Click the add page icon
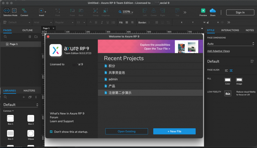257x148 pixels. (x=30, y=37)
